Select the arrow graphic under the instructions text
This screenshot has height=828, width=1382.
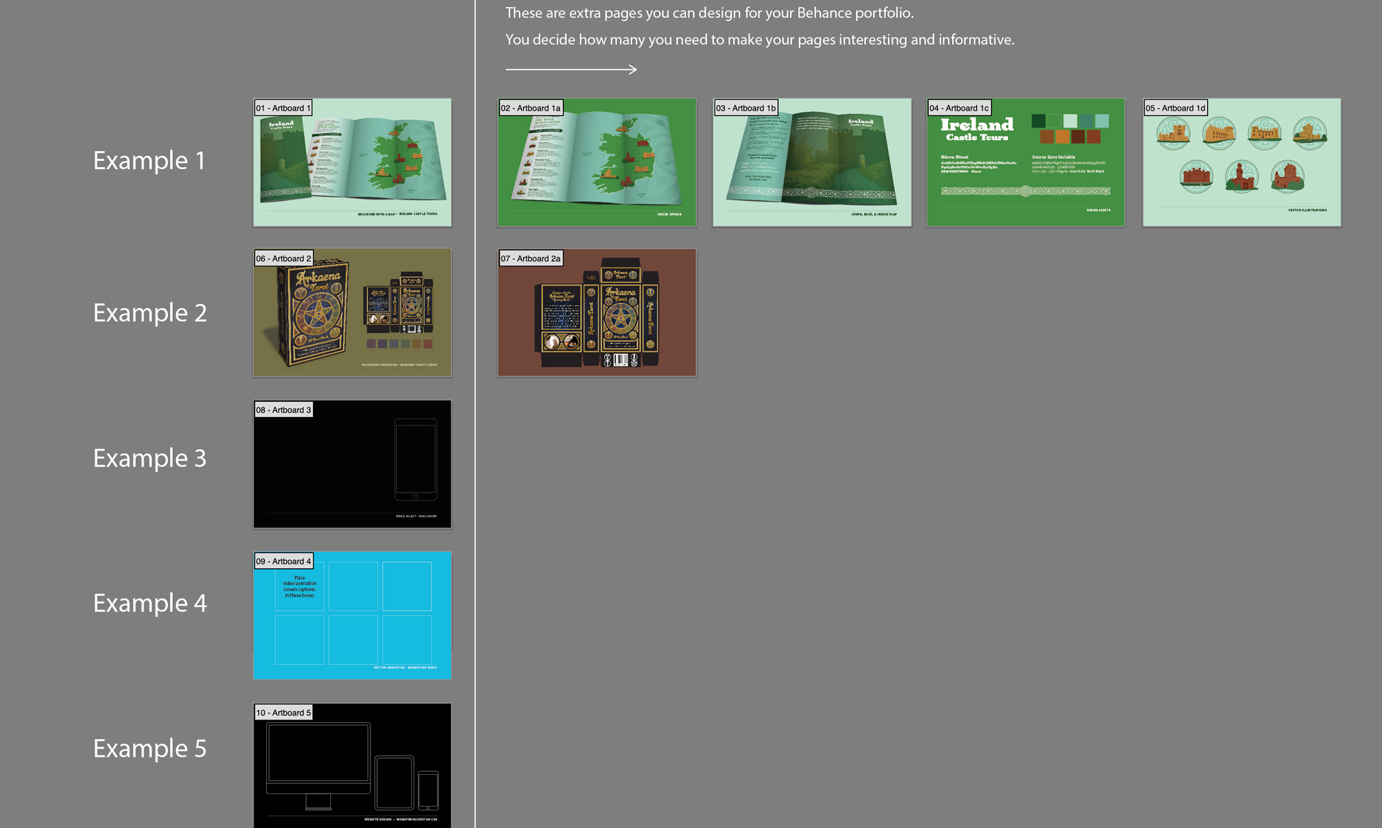[571, 69]
